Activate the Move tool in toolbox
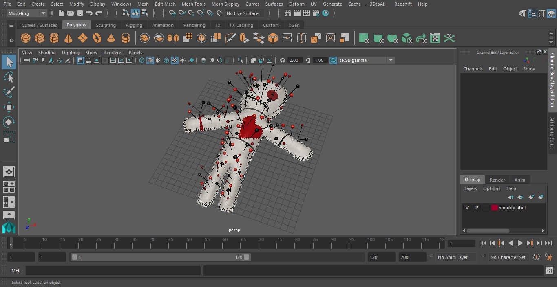Screen dimensions: 557x287 (9, 107)
